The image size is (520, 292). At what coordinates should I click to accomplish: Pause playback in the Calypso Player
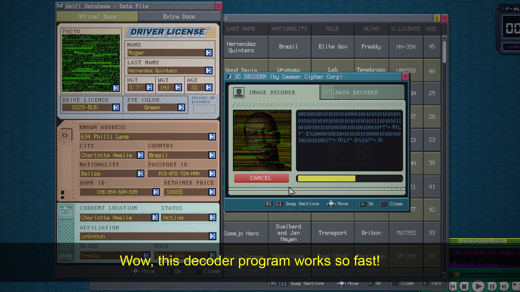(491, 287)
